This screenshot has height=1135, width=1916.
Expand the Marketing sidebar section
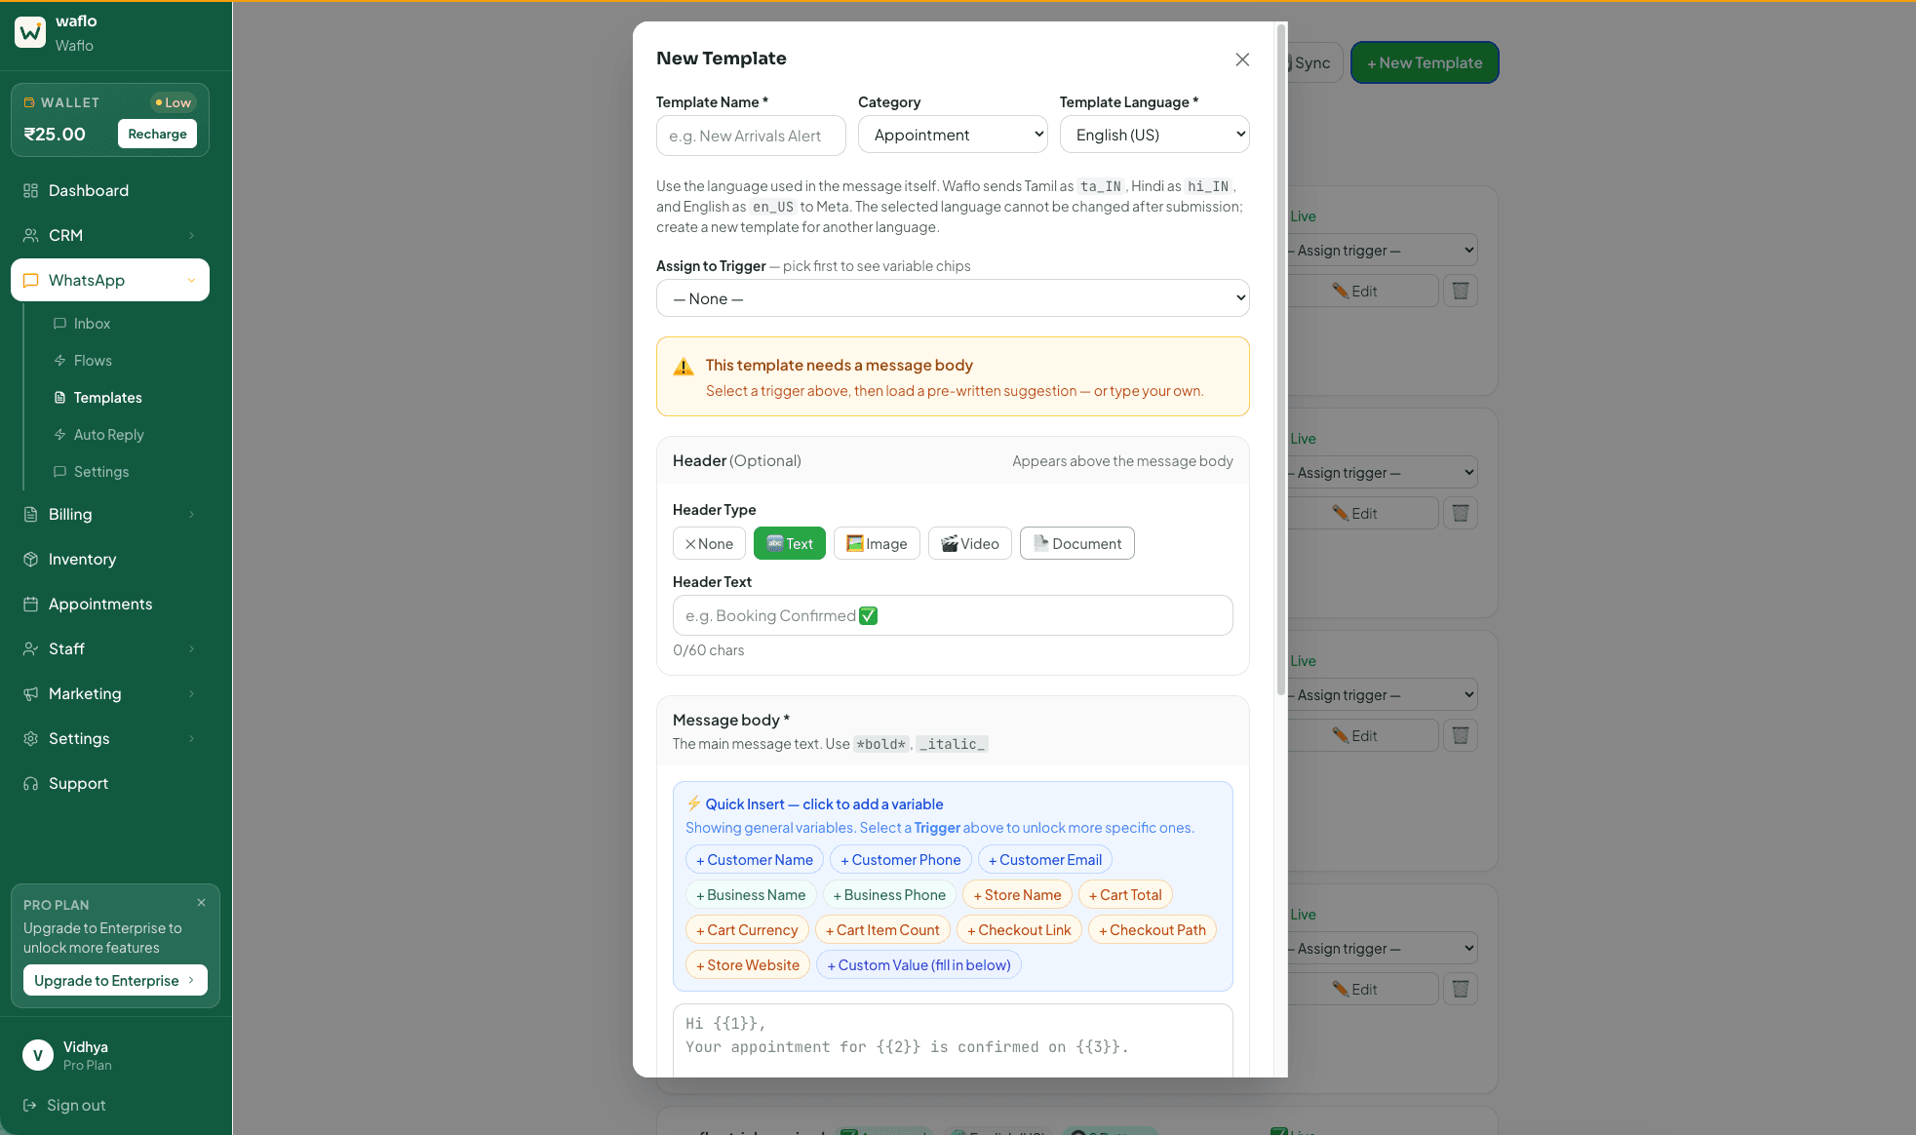[x=110, y=693]
